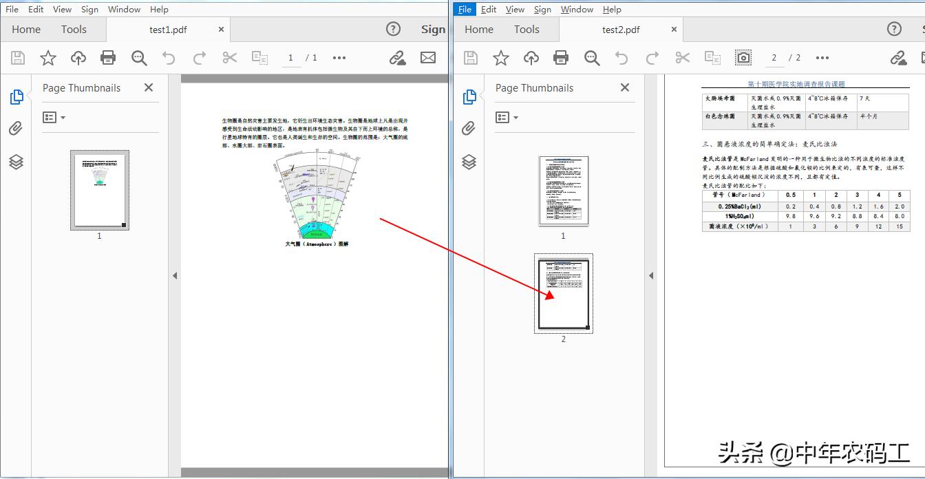The image size is (925, 479).
Task: Collapse the left window's navigation pane arrow
Action: click(175, 275)
